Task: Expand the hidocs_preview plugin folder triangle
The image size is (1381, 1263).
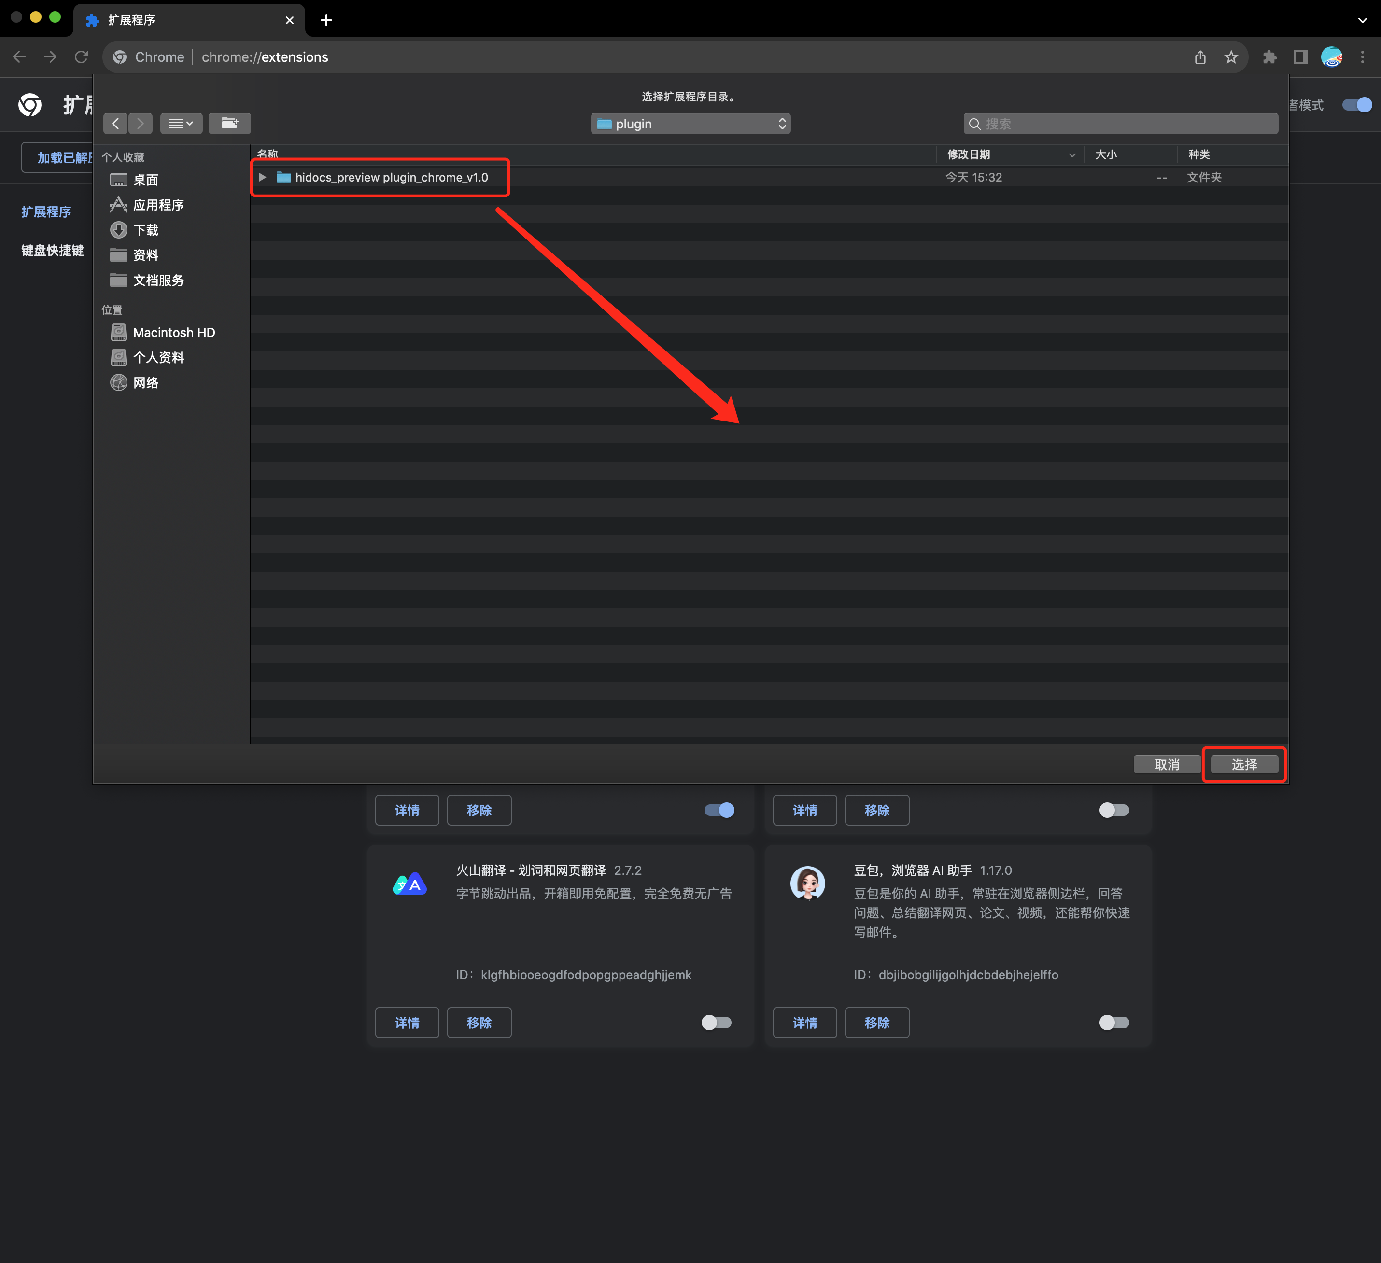Action: pos(262,177)
